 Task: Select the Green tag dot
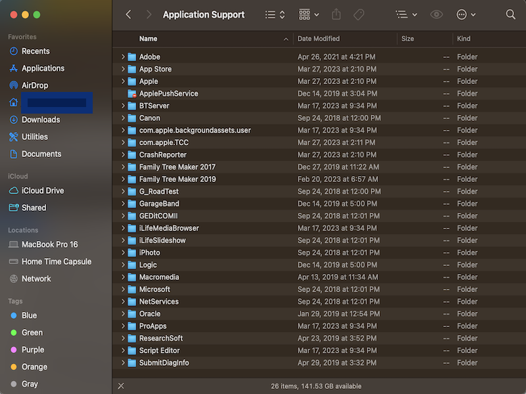coord(14,333)
